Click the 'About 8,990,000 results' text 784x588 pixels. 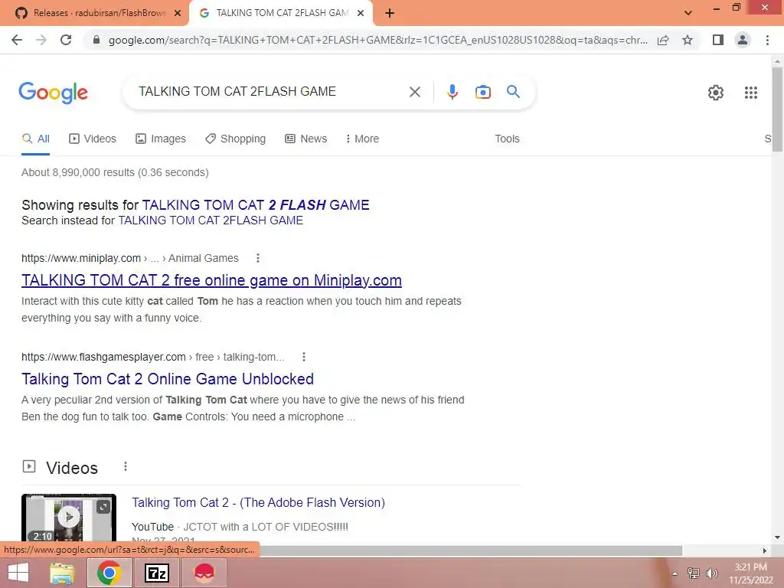coord(115,172)
